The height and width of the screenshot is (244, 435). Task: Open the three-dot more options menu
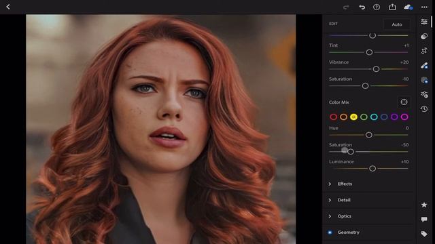pyautogui.click(x=424, y=7)
